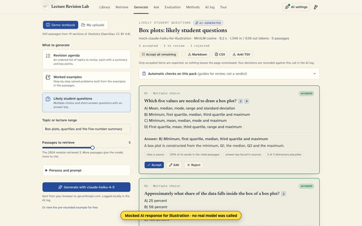Reject question 01
This screenshot has width=362, height=226.
click(194, 165)
